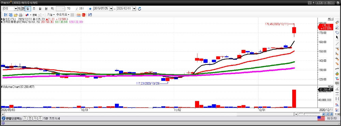Image resolution: width=341 pixels, height=126 pixels.
Task: Click the print icon in the toolbar
Action: (21, 15)
